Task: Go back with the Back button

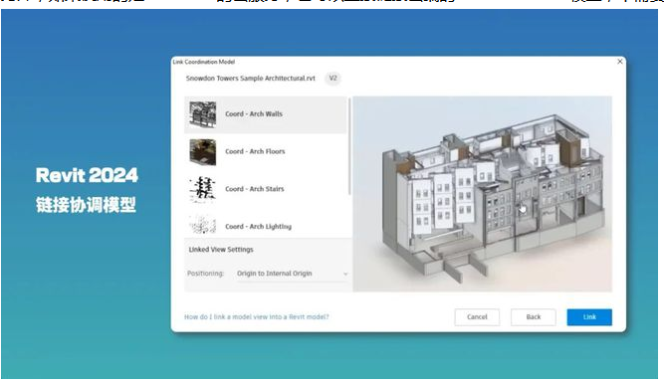Action: click(x=534, y=317)
